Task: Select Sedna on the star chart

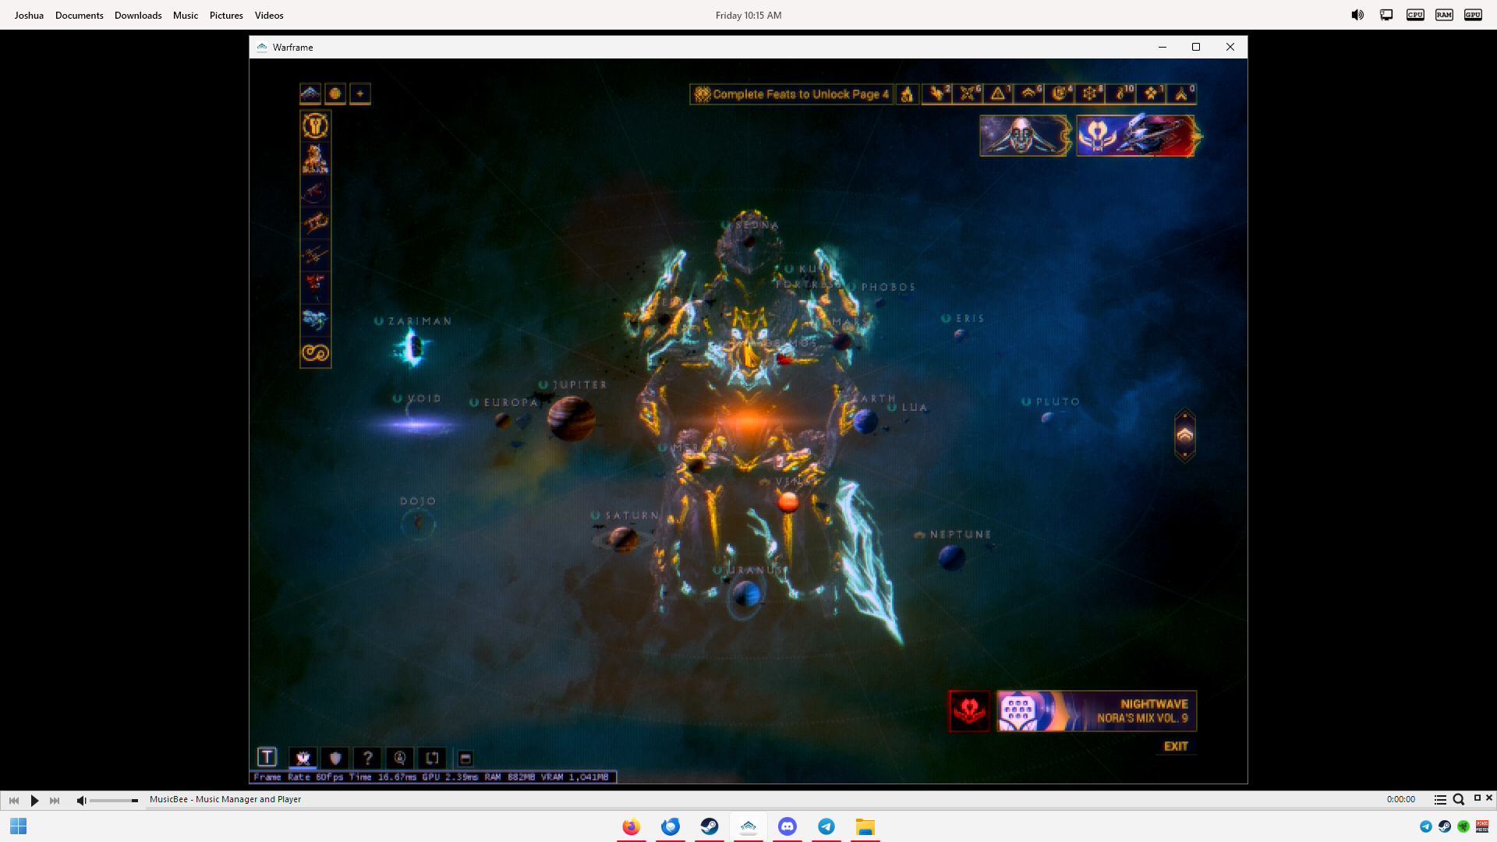Action: point(749,242)
